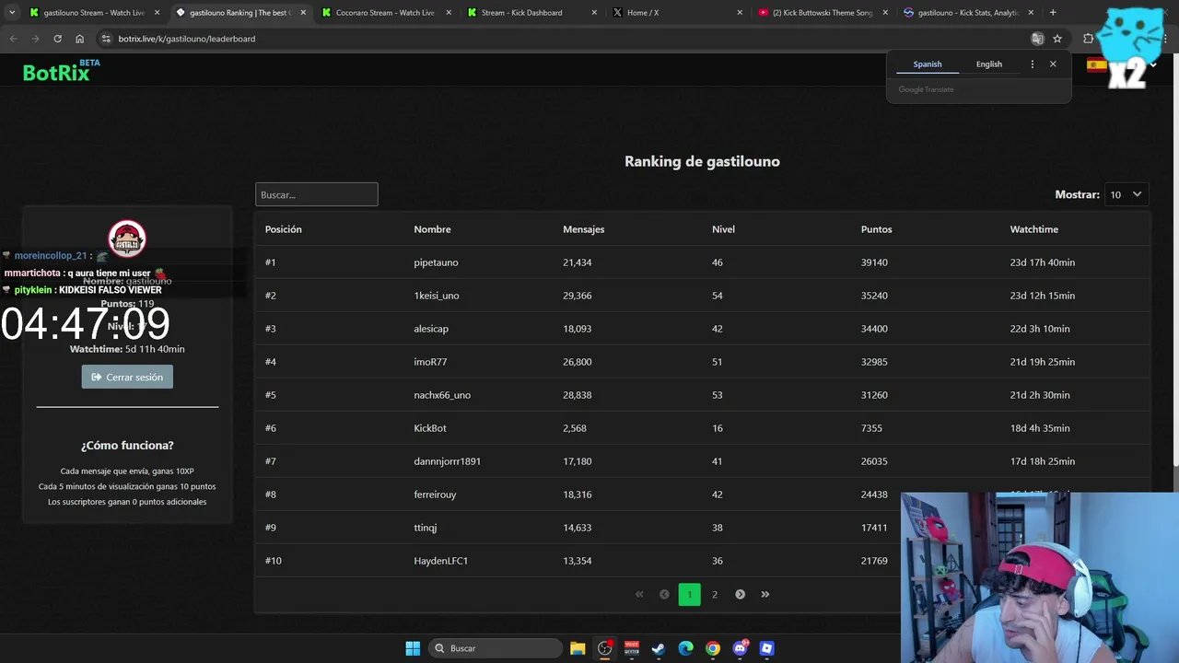Screen dimensions: 1179x663
Task: Click the Cerrar sesión button
Action: (127, 377)
